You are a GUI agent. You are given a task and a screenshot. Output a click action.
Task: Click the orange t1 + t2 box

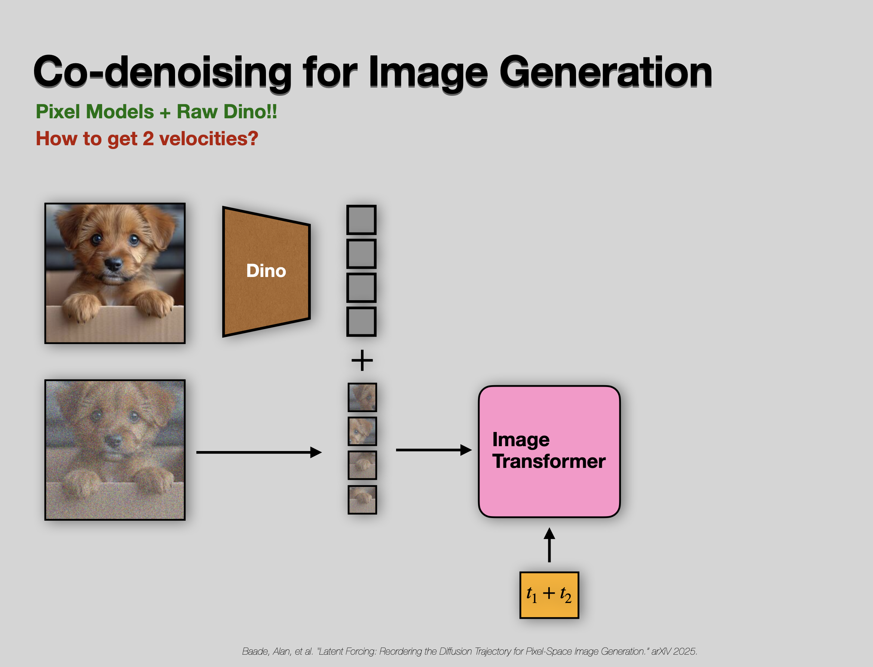point(549,595)
